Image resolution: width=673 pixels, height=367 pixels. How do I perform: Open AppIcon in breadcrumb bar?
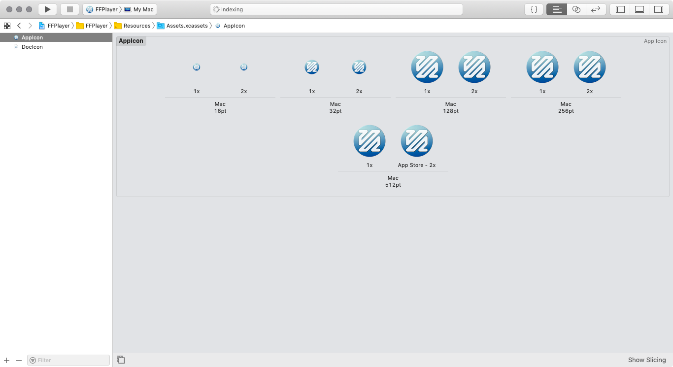pyautogui.click(x=230, y=26)
